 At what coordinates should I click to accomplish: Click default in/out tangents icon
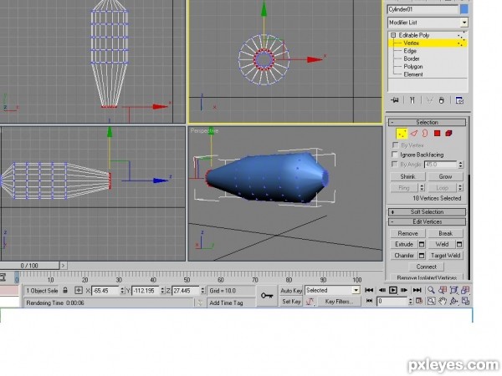310,301
